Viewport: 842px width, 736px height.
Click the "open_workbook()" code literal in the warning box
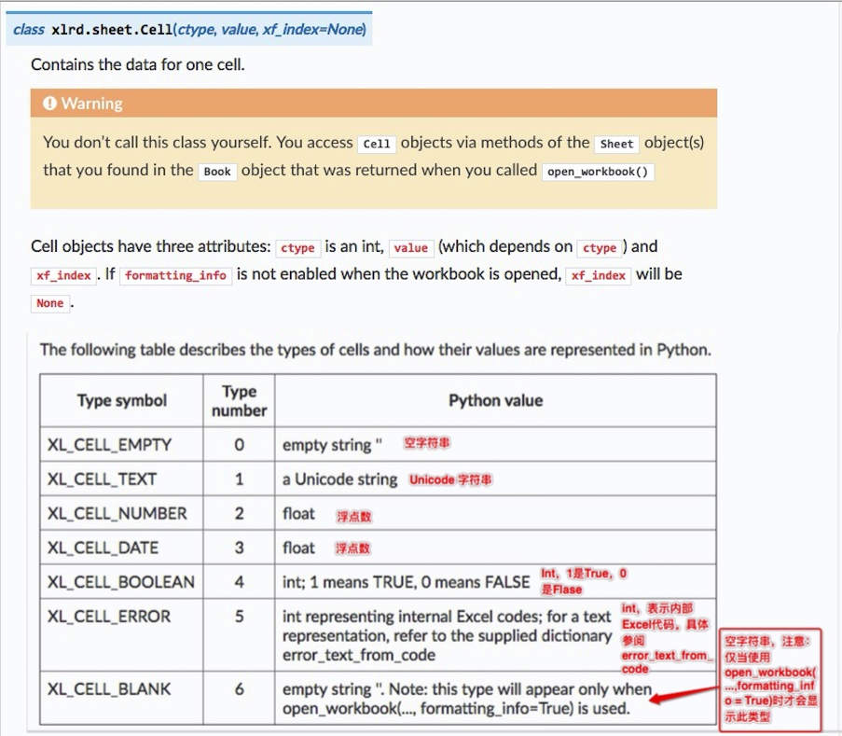598,172
